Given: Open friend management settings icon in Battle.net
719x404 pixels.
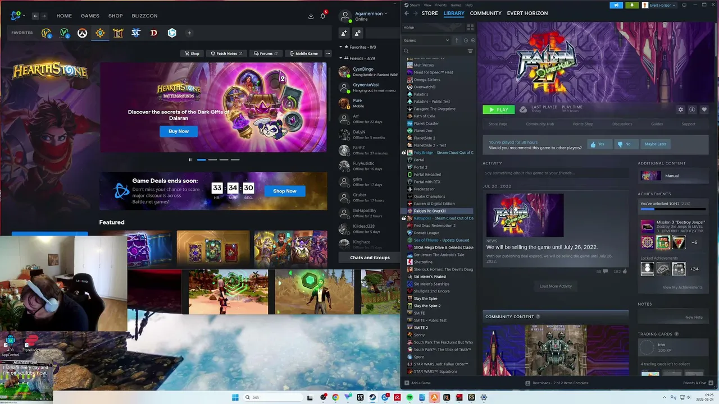Looking at the screenshot, I should [x=358, y=33].
